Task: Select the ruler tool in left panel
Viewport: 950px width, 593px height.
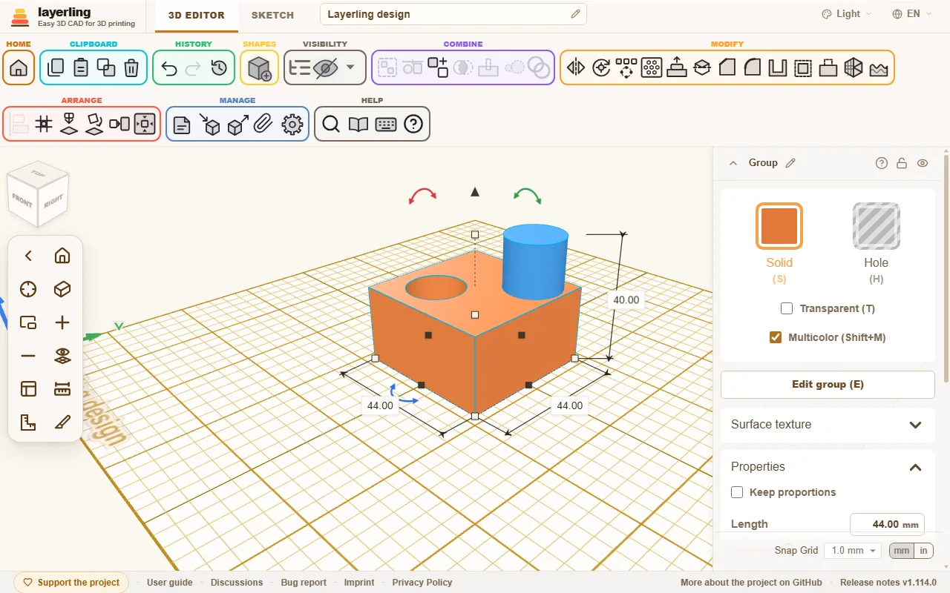Action: click(62, 389)
